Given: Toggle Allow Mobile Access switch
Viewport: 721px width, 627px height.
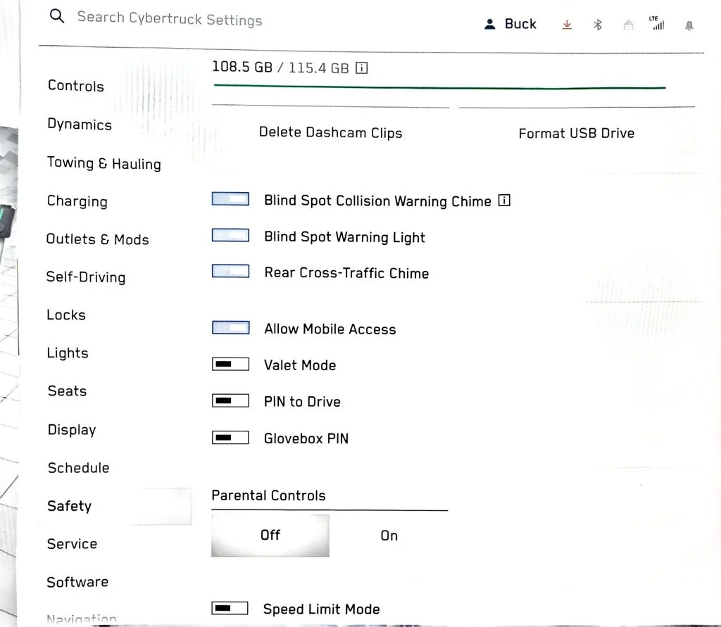Looking at the screenshot, I should coord(230,328).
